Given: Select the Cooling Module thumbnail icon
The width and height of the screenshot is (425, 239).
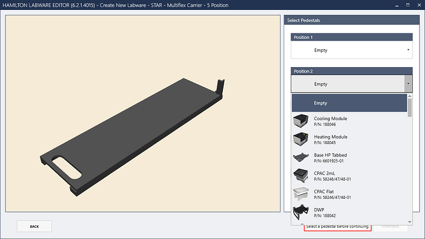Looking at the screenshot, I should pos(301,121).
